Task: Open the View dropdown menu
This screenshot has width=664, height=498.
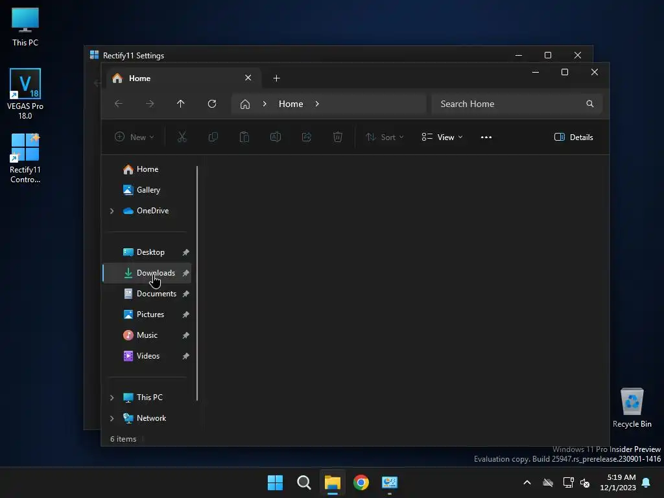Action: (x=442, y=137)
